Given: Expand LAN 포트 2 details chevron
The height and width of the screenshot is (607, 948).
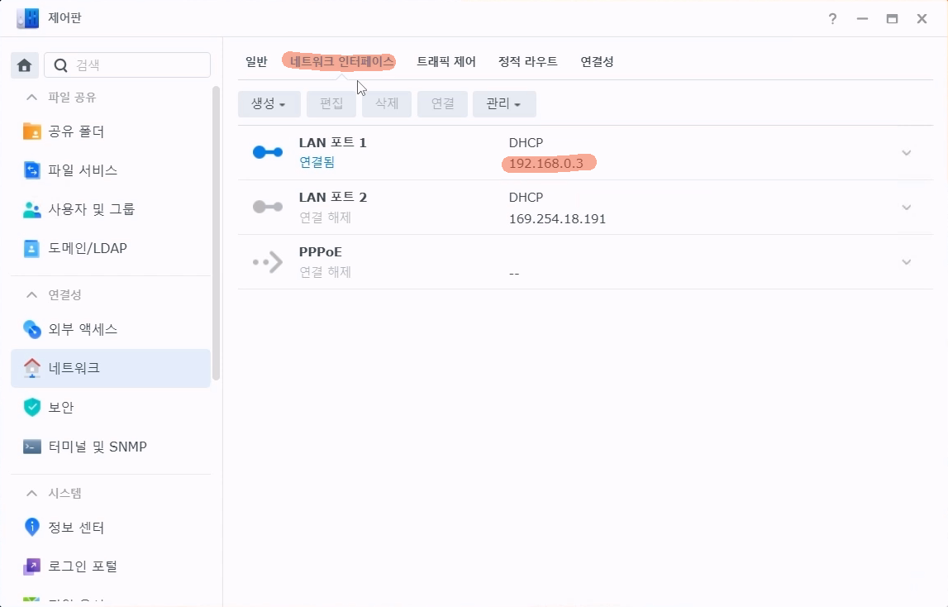Looking at the screenshot, I should tap(907, 208).
